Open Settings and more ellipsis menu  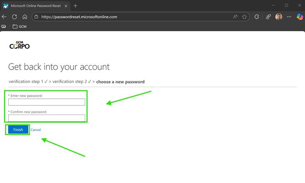click(x=289, y=17)
